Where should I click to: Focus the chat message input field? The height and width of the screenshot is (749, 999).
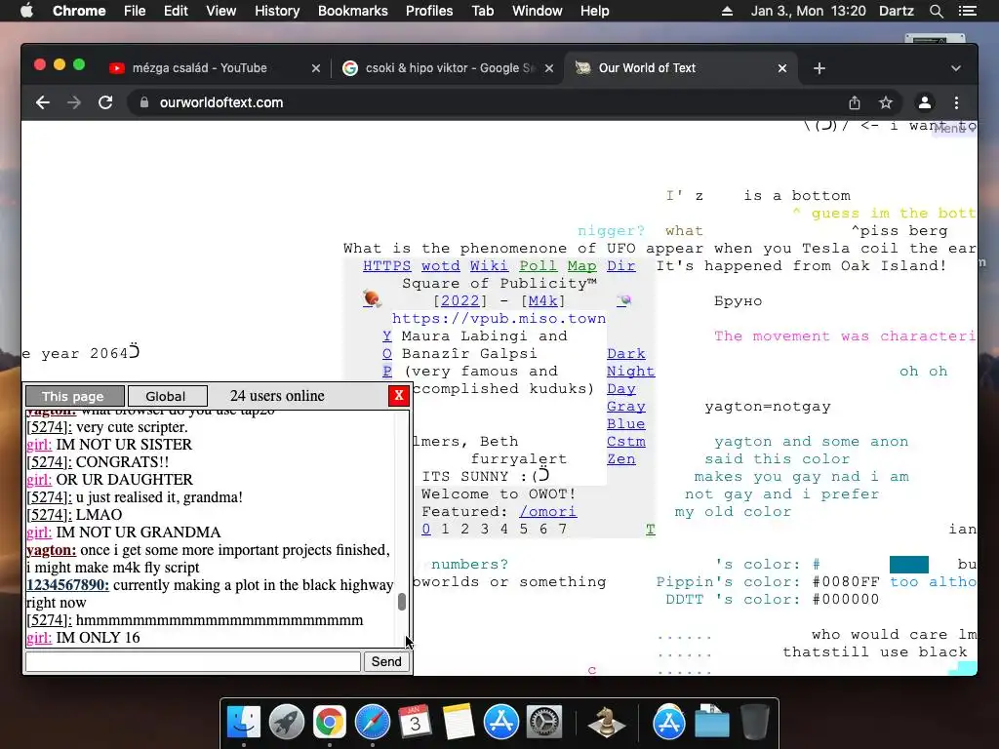(193, 662)
